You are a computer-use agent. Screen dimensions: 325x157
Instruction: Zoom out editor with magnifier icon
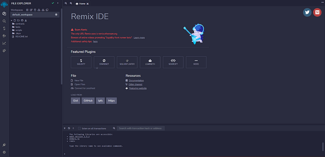pos(66,3)
